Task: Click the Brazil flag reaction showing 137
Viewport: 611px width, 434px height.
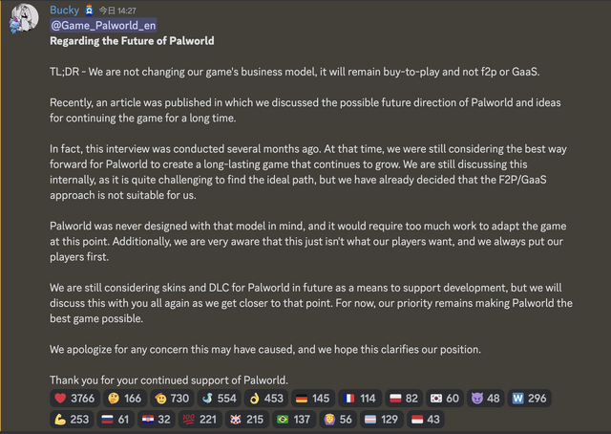Action: (294, 419)
